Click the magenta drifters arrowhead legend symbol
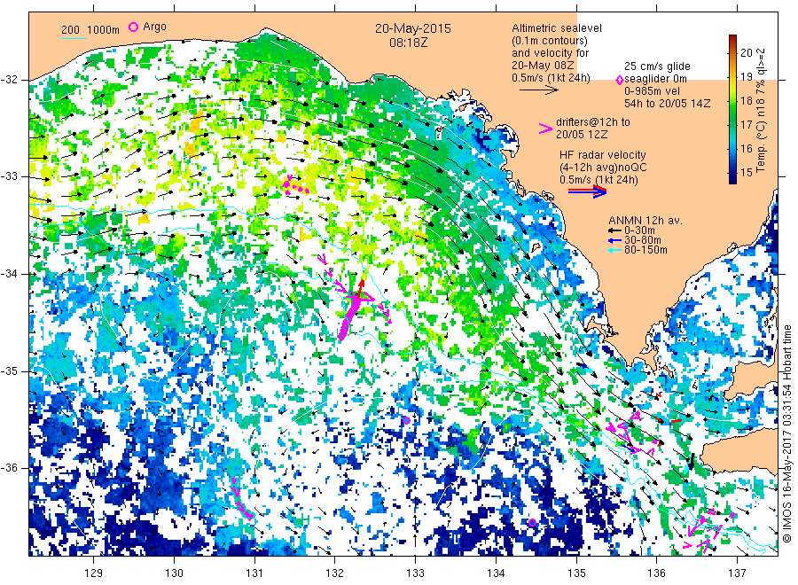The height and width of the screenshot is (585, 798). pos(545,129)
